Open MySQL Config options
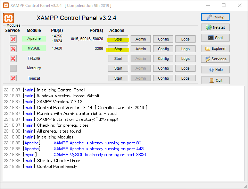 pyautogui.click(x=163, y=49)
